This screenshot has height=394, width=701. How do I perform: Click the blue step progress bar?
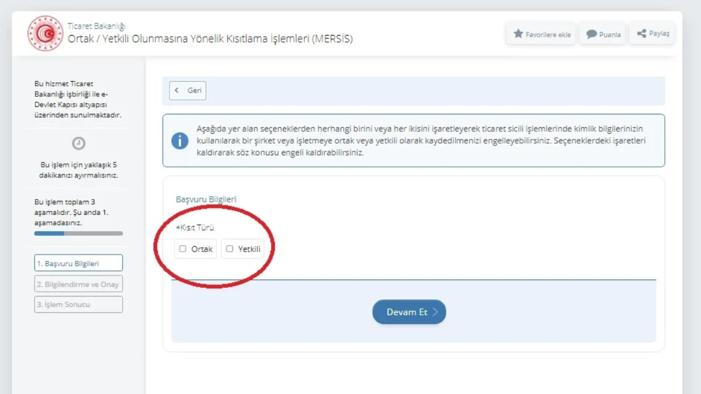[78, 233]
